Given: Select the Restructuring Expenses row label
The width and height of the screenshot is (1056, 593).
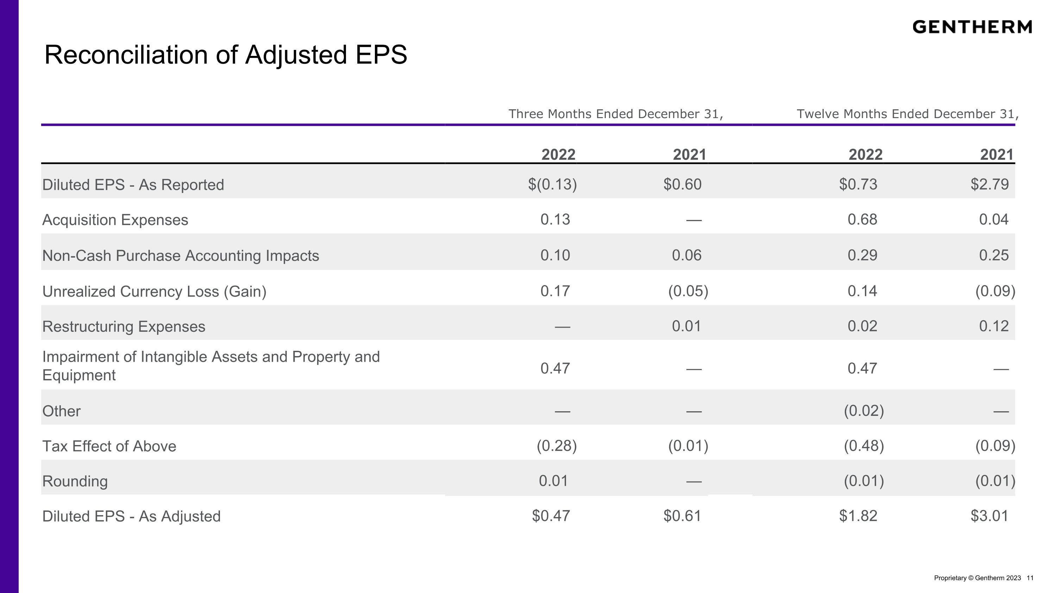Looking at the screenshot, I should pos(124,327).
